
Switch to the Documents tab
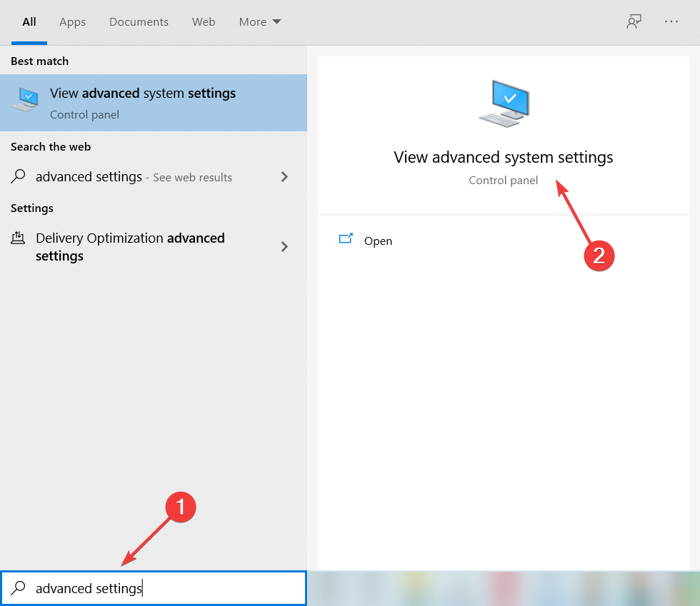139,22
